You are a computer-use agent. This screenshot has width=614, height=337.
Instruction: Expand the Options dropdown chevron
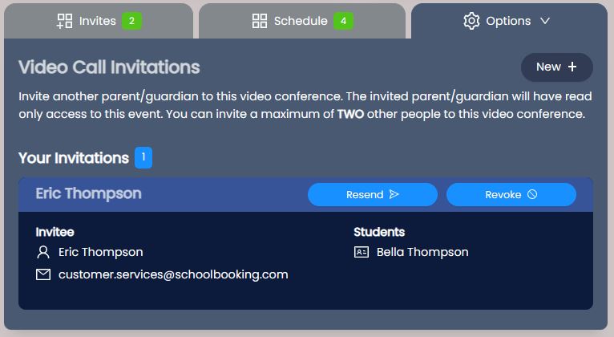[x=545, y=21]
